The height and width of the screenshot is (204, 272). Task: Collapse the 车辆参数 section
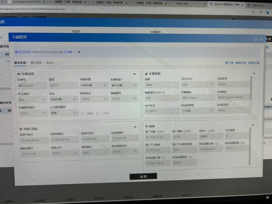pos(254,73)
